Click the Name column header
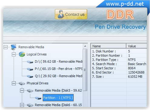Screen dimensions: 150x110 [x=108, y=46]
